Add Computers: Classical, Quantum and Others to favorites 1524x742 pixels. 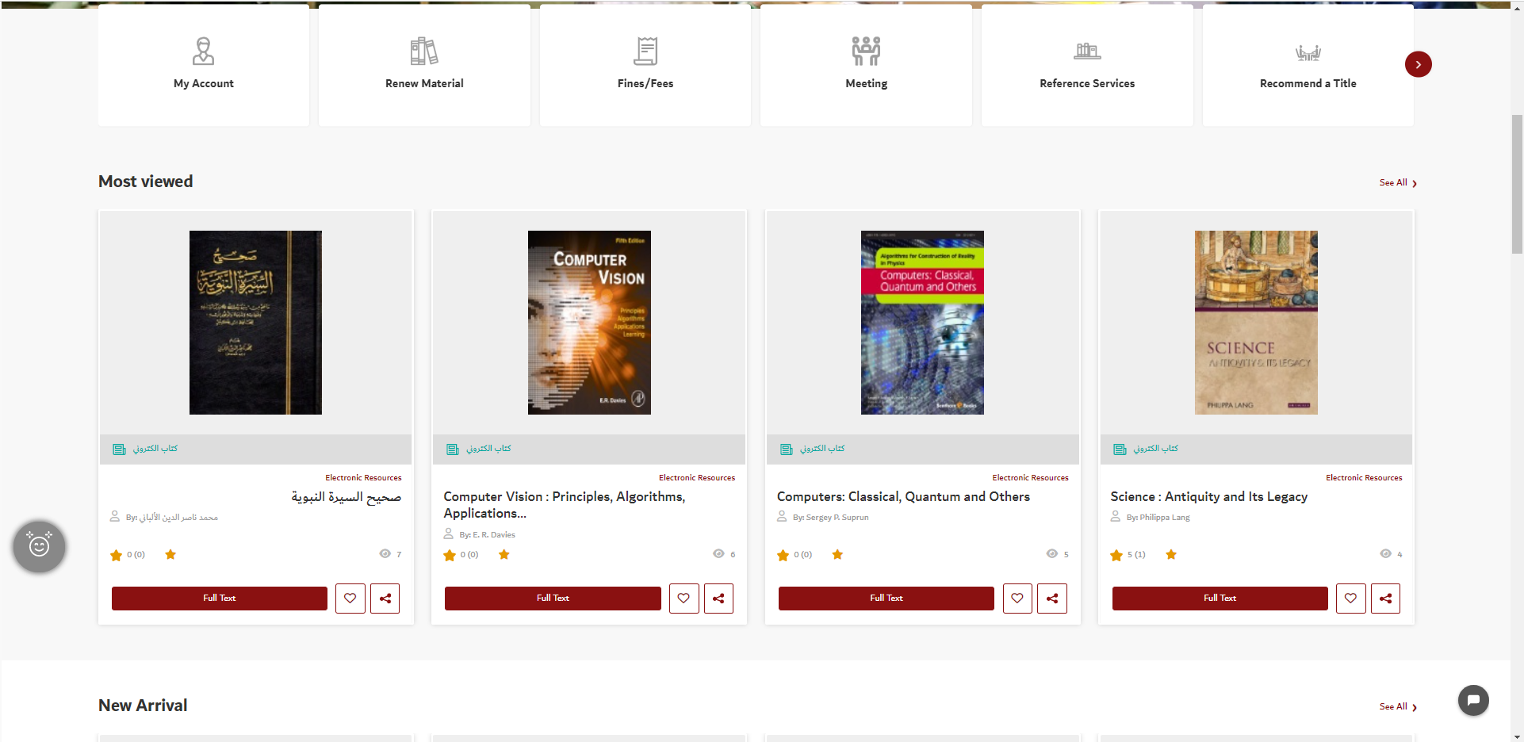[x=1017, y=599]
